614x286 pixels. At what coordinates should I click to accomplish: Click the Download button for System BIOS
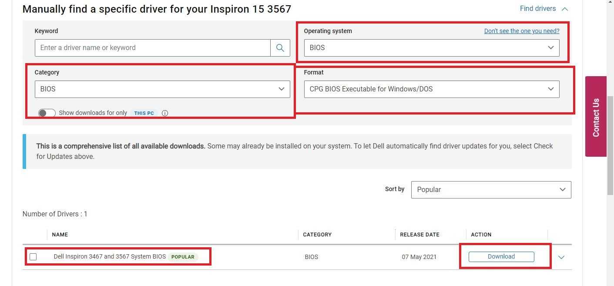click(x=501, y=257)
